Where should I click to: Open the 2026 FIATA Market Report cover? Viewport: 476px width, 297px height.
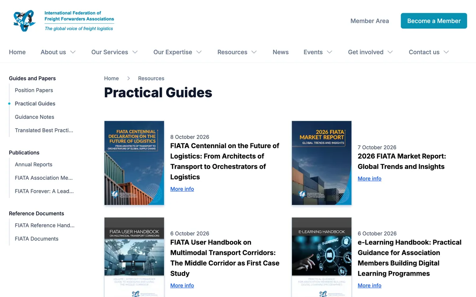pyautogui.click(x=322, y=163)
